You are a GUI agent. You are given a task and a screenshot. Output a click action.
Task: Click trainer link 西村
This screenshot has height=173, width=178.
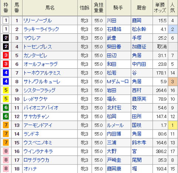pyautogui.click(x=137, y=90)
